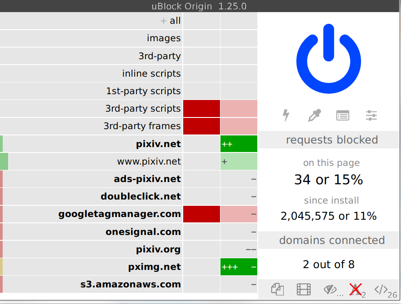The width and height of the screenshot is (401, 304).
Task: Open the dashboard sliders icon
Action: click(x=371, y=116)
